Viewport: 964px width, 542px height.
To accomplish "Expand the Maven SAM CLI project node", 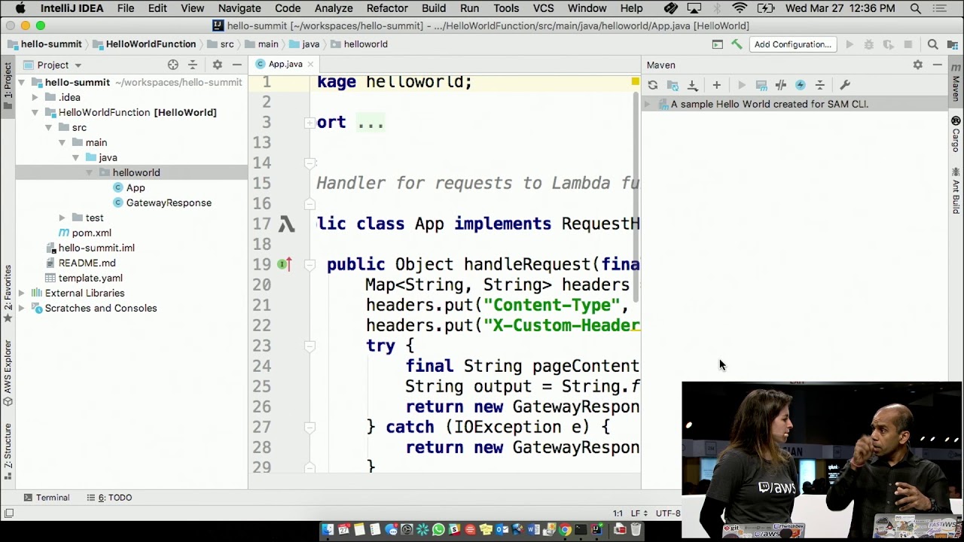I will 647,105.
